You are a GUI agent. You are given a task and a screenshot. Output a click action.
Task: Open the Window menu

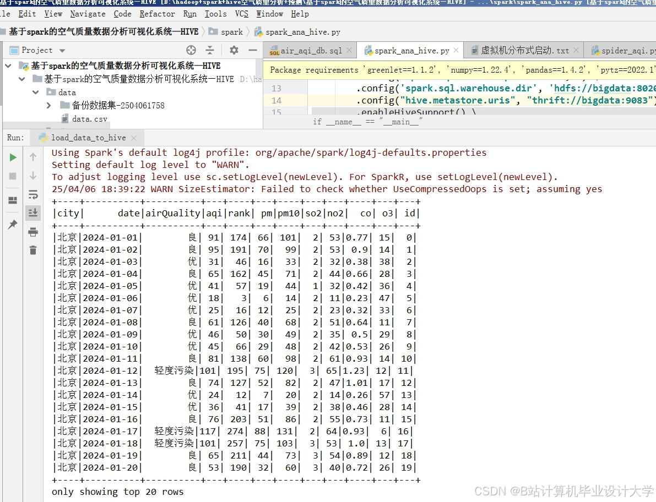(270, 14)
